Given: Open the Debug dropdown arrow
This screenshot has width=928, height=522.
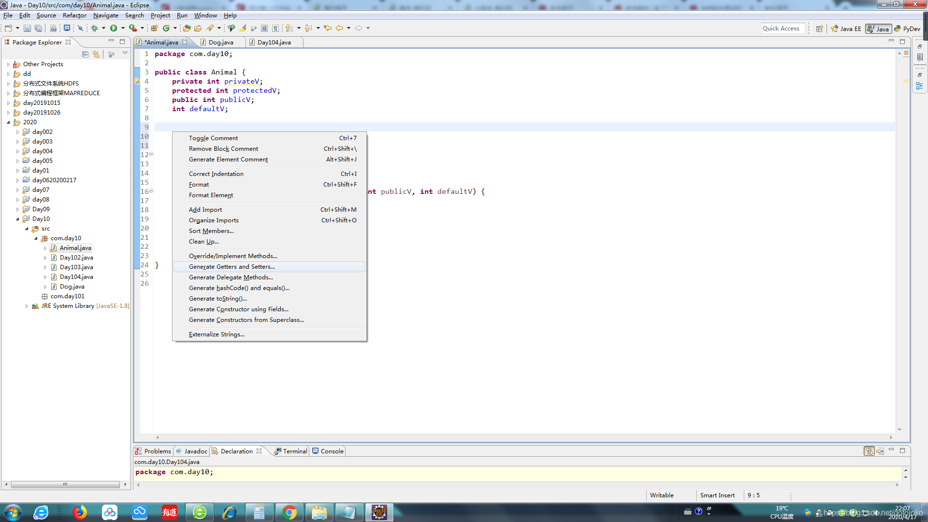Looking at the screenshot, I should (103, 28).
